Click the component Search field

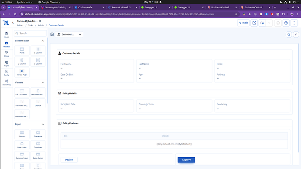(x=31, y=33)
